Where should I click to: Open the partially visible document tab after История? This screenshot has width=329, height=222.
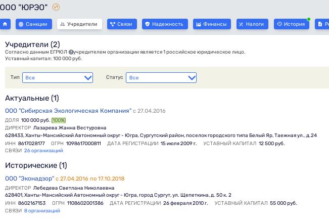coord(322,24)
